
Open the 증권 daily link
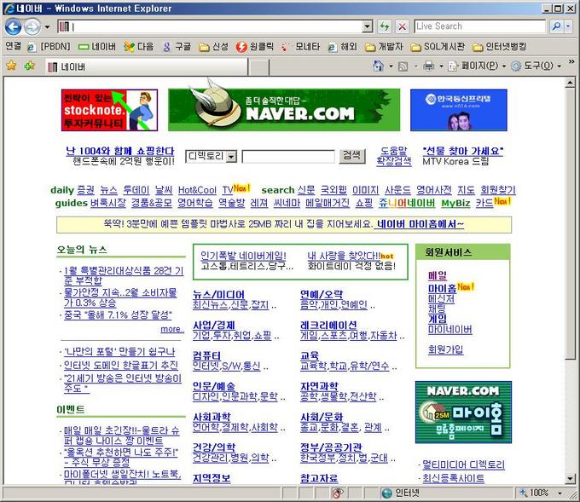[86, 190]
